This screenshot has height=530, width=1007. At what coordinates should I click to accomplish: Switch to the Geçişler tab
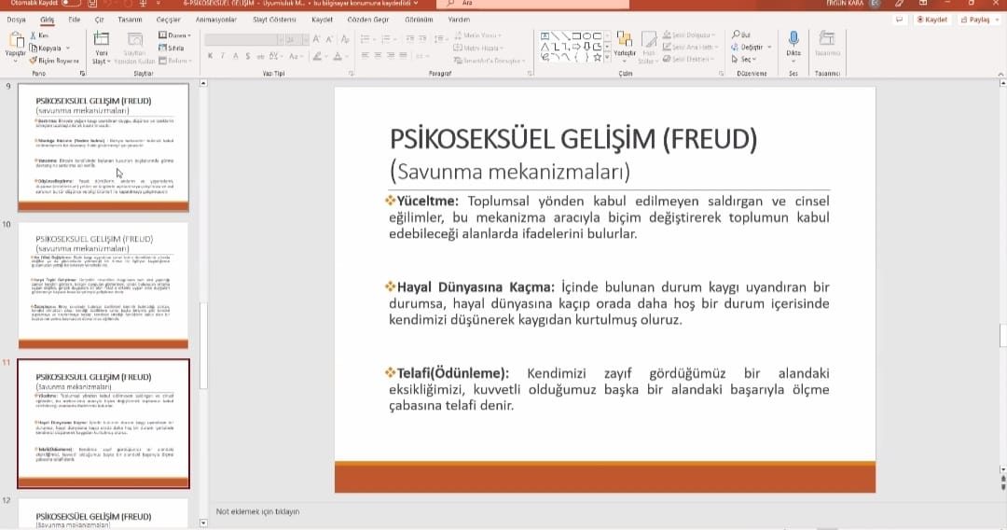168,20
